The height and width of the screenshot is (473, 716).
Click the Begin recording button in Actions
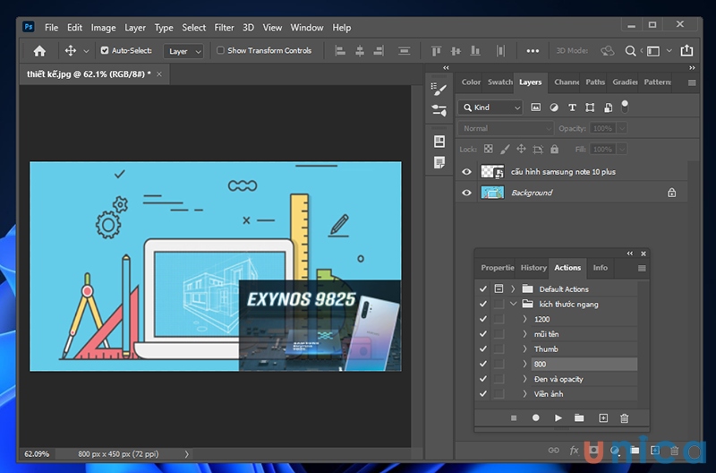tap(536, 417)
